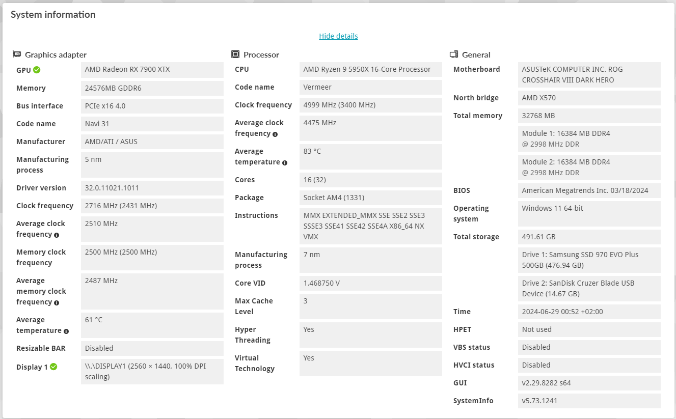Click the 83 °C CPU temperature value

tap(371, 157)
